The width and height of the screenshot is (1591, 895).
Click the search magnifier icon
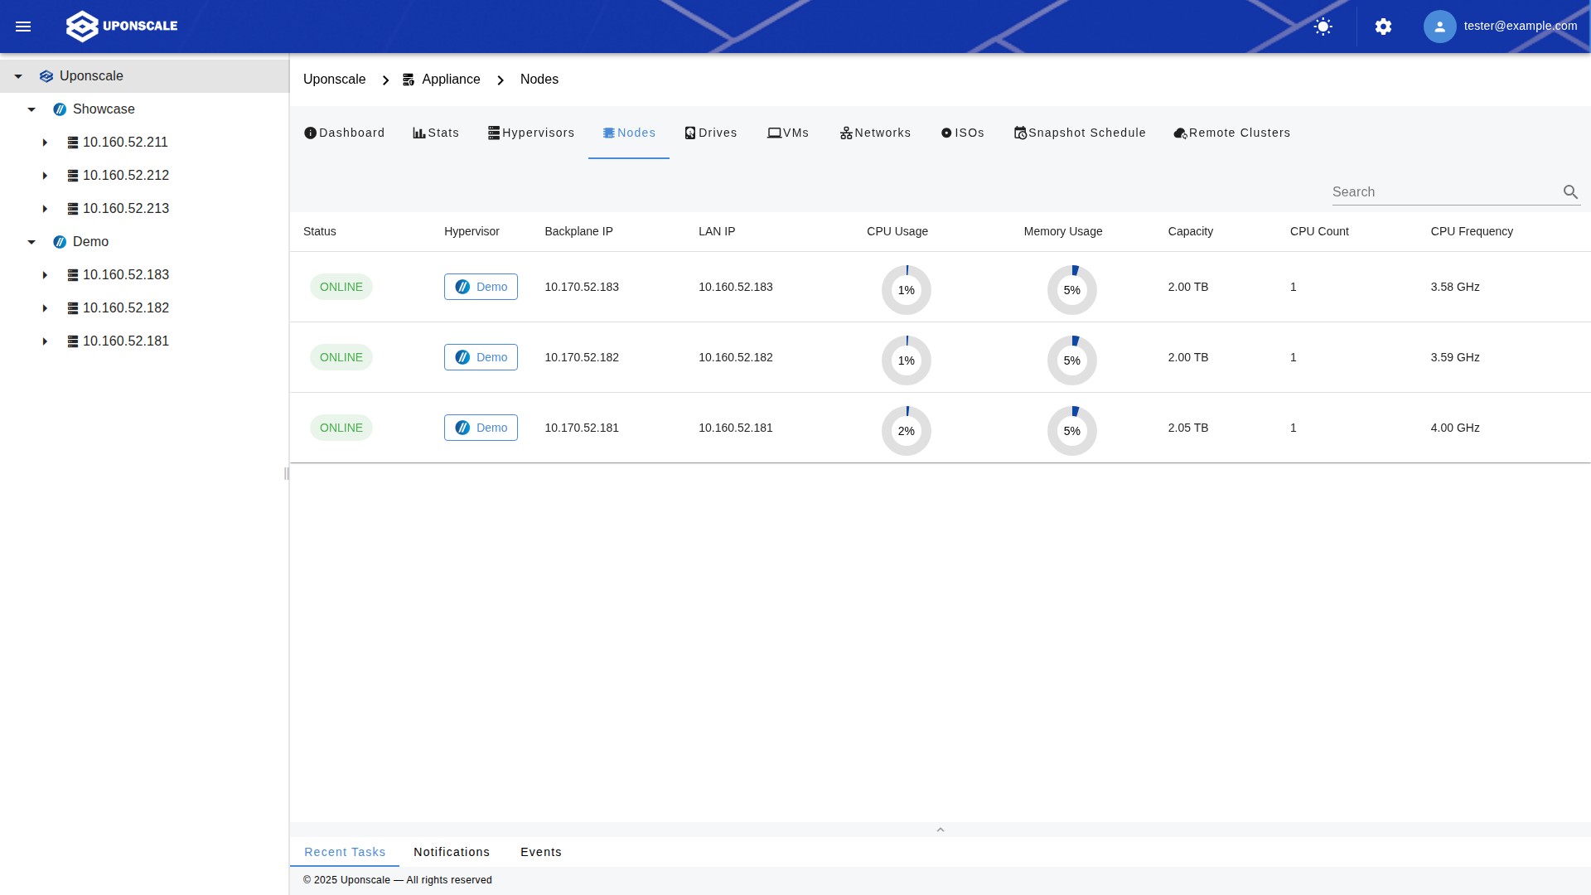click(1570, 192)
